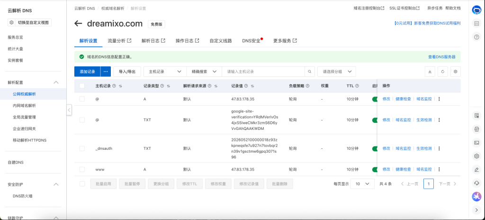Click the help question mark icon in right sidebar

pyautogui.click(x=476, y=37)
